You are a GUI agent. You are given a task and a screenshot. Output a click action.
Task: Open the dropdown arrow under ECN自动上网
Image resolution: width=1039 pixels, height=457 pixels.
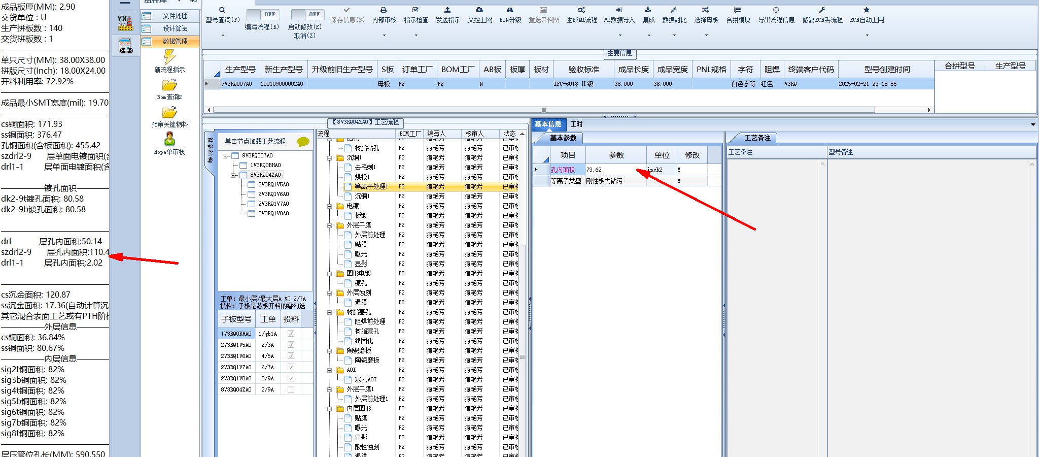pos(867,36)
